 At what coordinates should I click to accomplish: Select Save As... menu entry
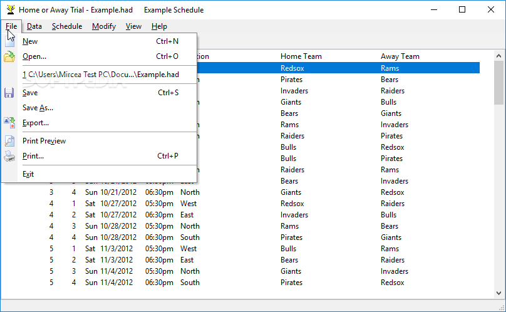[99, 108]
